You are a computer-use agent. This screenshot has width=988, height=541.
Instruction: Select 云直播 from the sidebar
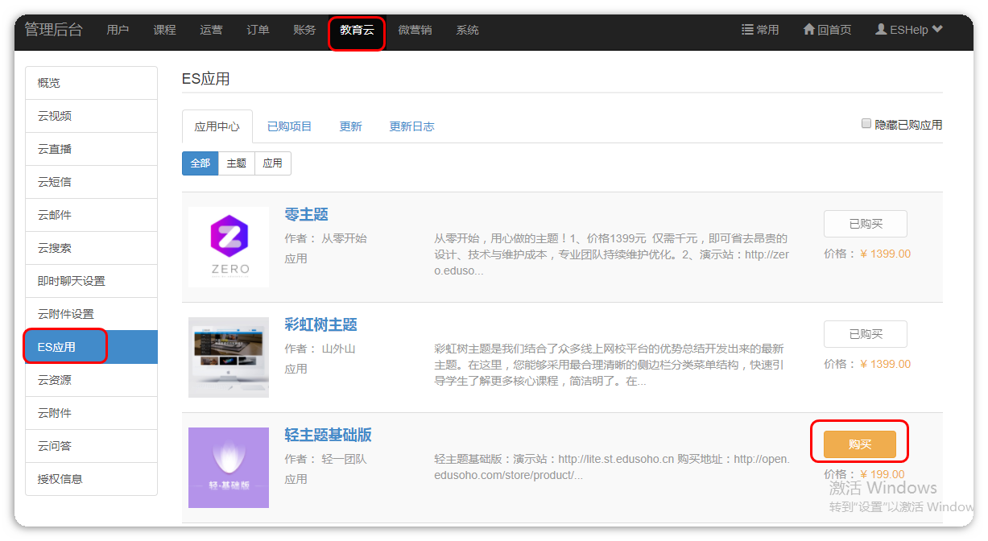(55, 149)
